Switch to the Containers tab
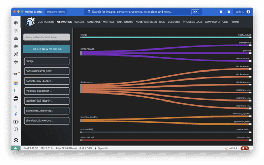Image resolution: width=264 pixels, height=165 pixels. (x=46, y=22)
